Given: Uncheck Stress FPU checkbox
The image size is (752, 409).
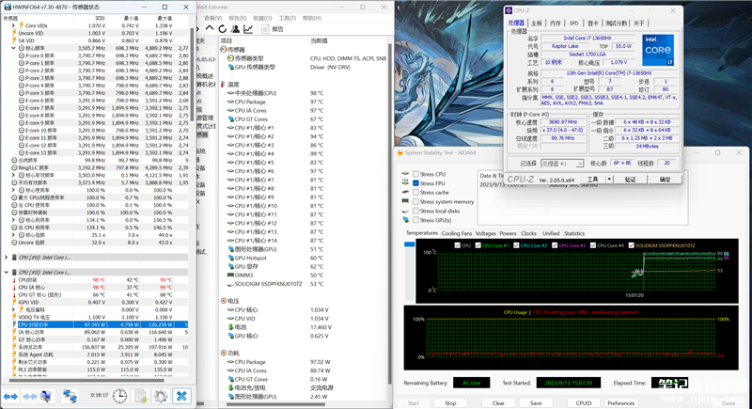Looking at the screenshot, I should pos(415,183).
